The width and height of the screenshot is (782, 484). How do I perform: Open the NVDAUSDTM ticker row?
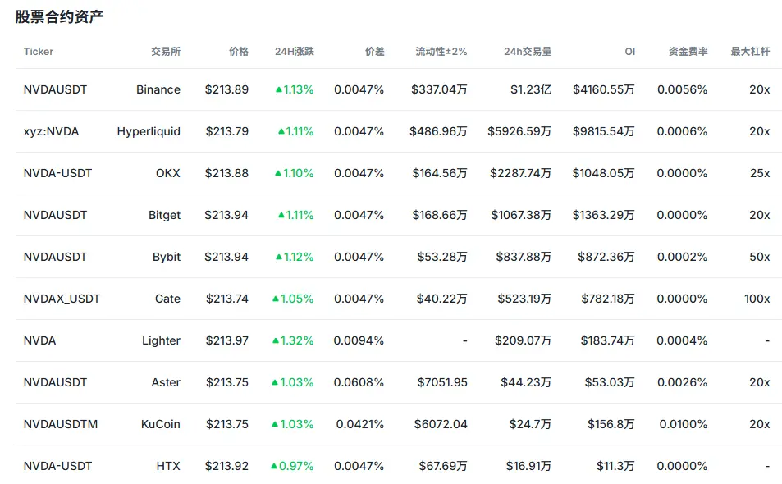61,425
